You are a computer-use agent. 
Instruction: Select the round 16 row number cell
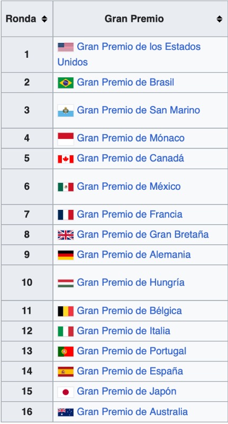point(27,412)
